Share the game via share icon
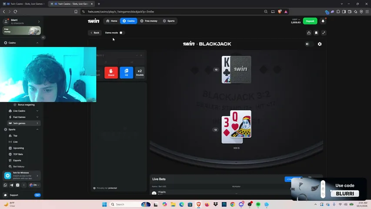The height and width of the screenshot is (209, 371). [309, 33]
